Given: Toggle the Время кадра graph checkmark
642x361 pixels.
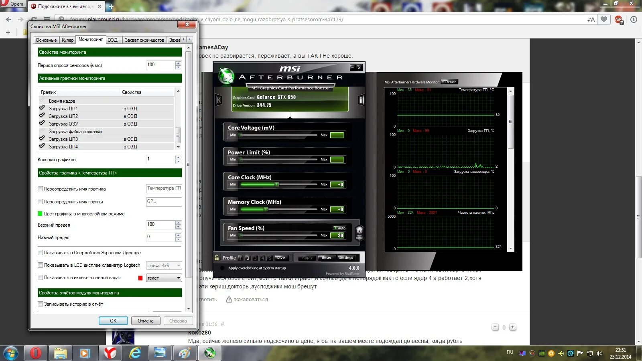Looking at the screenshot, I should pyautogui.click(x=42, y=101).
